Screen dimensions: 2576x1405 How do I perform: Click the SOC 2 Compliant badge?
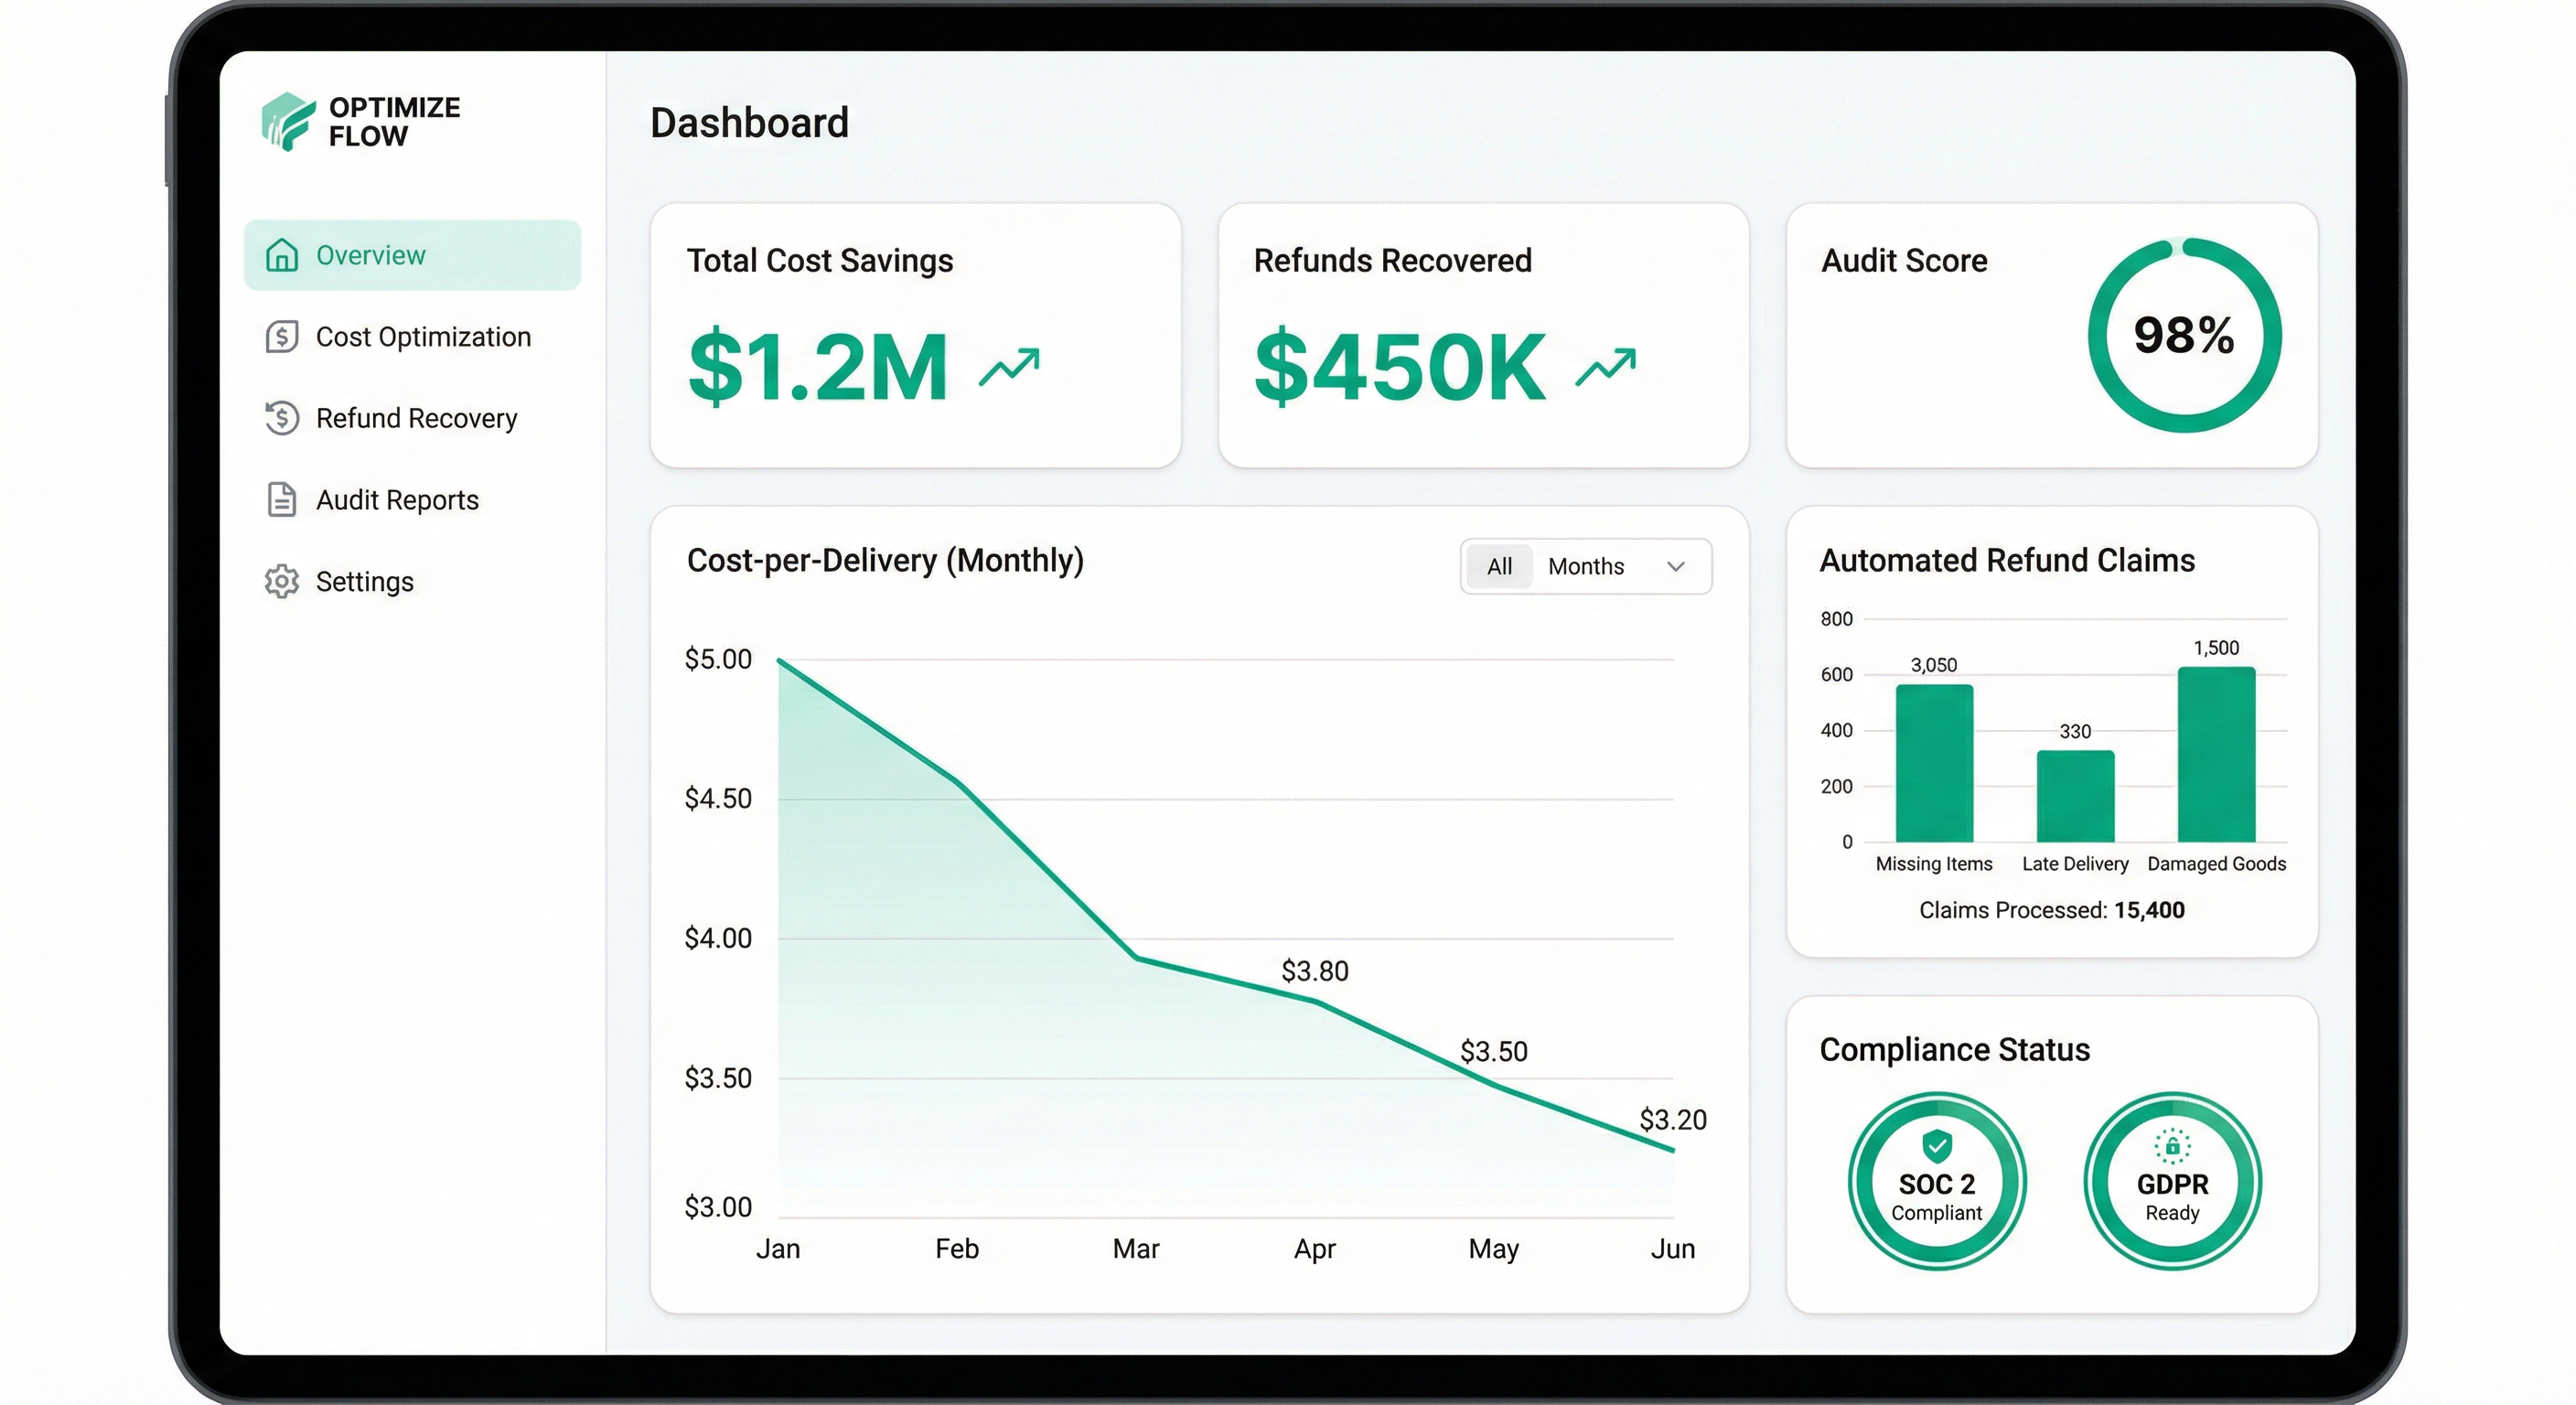[1937, 1181]
